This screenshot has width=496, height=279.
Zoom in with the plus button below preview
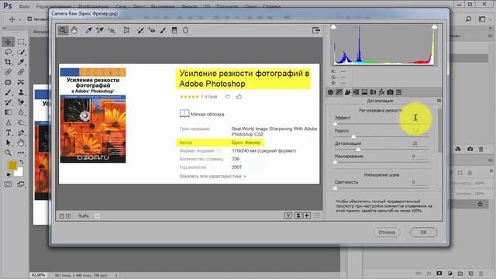[x=68, y=216]
